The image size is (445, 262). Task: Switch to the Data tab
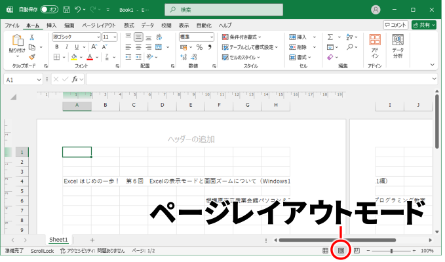point(147,26)
